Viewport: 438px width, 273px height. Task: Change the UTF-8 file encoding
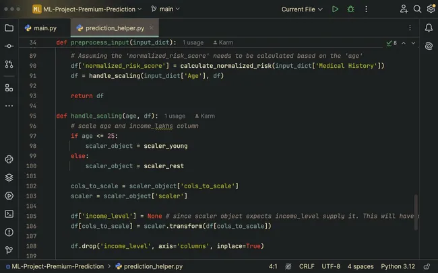pyautogui.click(x=331, y=266)
